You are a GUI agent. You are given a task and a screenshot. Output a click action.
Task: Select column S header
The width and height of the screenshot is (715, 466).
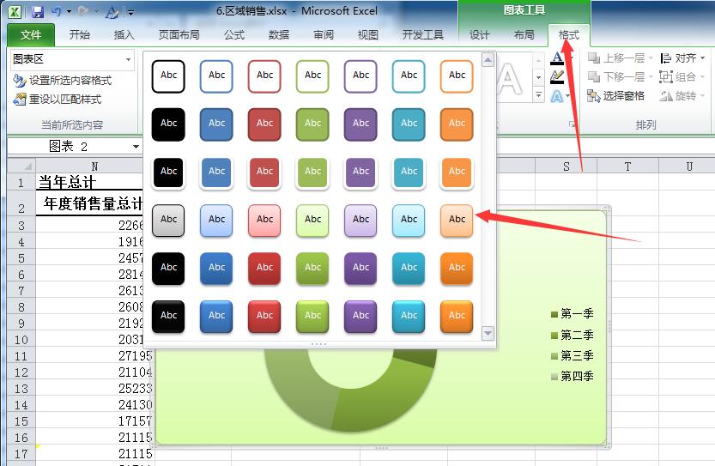coord(566,166)
